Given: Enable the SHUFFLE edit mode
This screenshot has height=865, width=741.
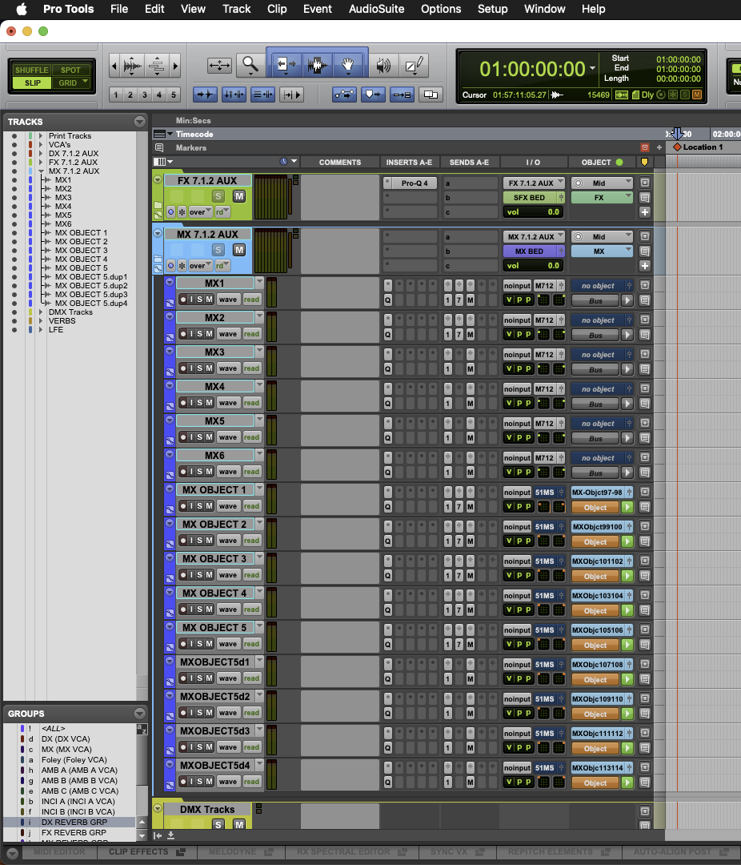Looking at the screenshot, I should [31, 70].
